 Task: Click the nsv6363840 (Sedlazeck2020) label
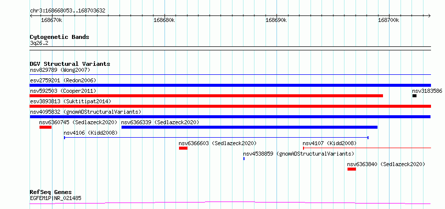(386, 164)
